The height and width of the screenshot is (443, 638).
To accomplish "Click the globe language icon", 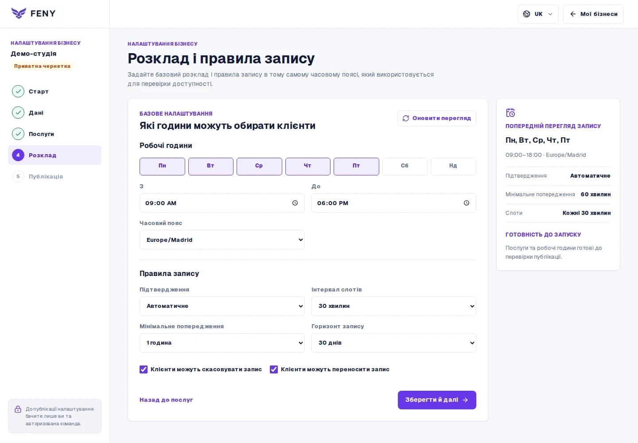I will pos(527,14).
